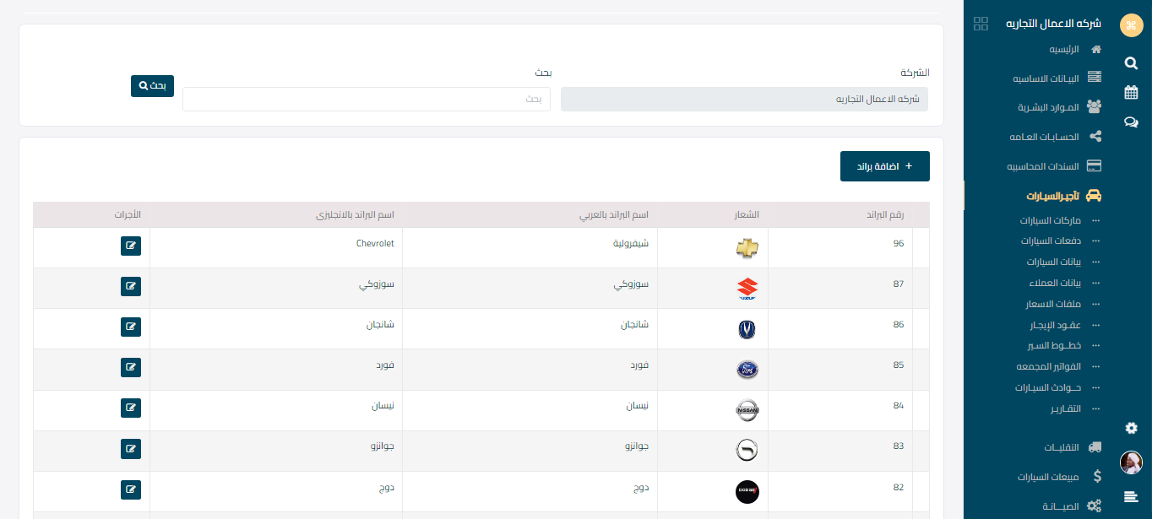This screenshot has height=519, width=1152.
Task: Expand the الحسابات العامه menu
Action: point(1056,137)
